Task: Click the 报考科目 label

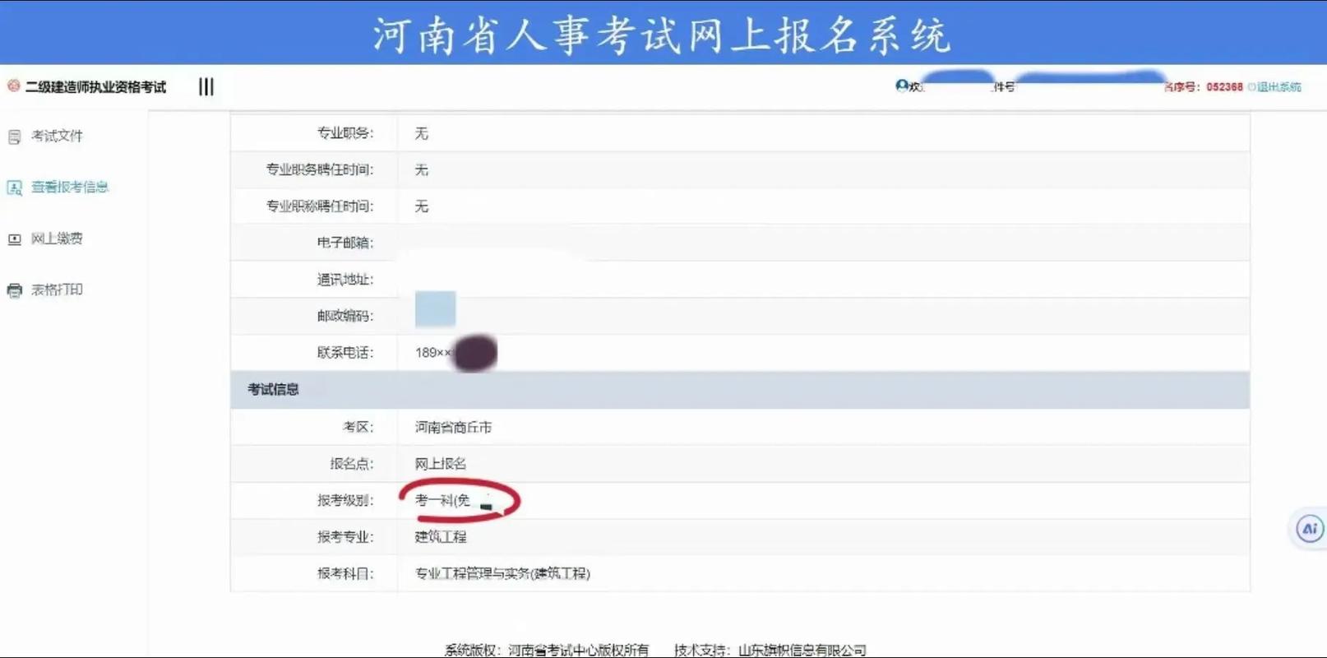Action: tap(345, 573)
